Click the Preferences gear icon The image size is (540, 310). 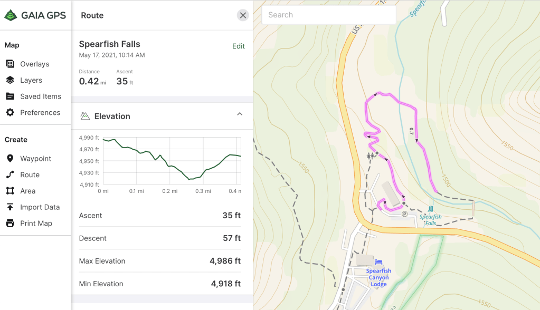click(x=10, y=112)
